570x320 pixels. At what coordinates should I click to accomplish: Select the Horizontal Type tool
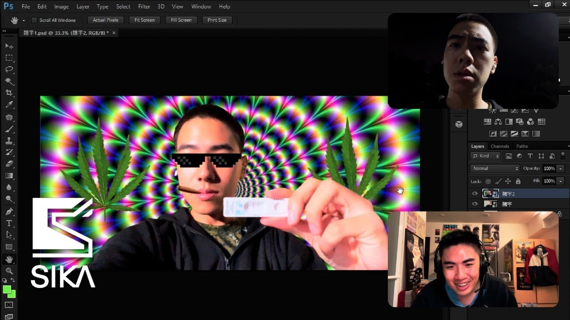(9, 223)
